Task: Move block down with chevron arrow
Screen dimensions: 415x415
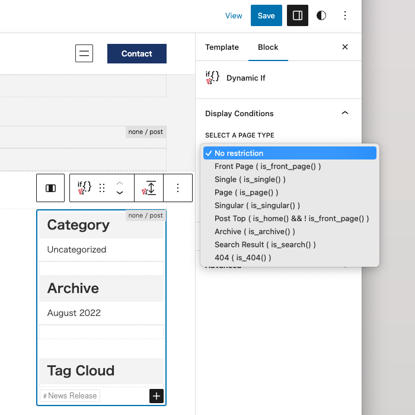Action: [120, 193]
